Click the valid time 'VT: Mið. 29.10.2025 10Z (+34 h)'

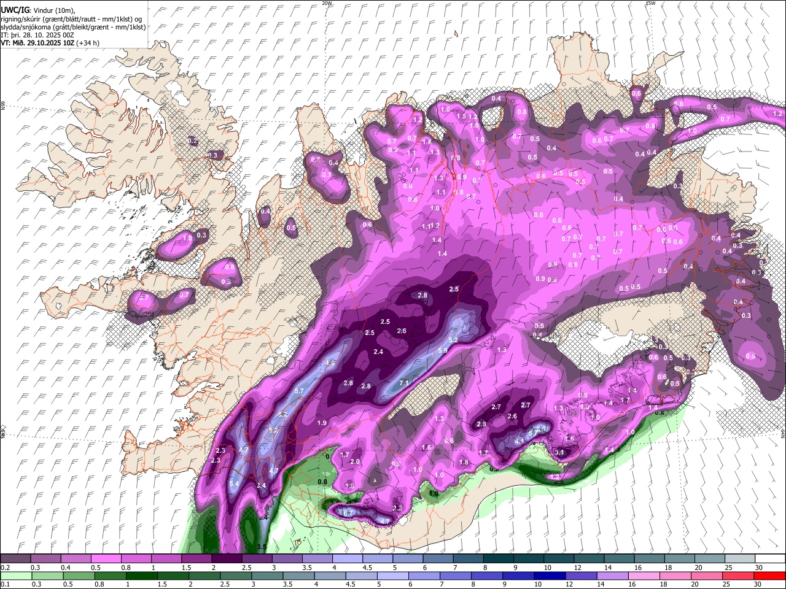tap(50, 43)
